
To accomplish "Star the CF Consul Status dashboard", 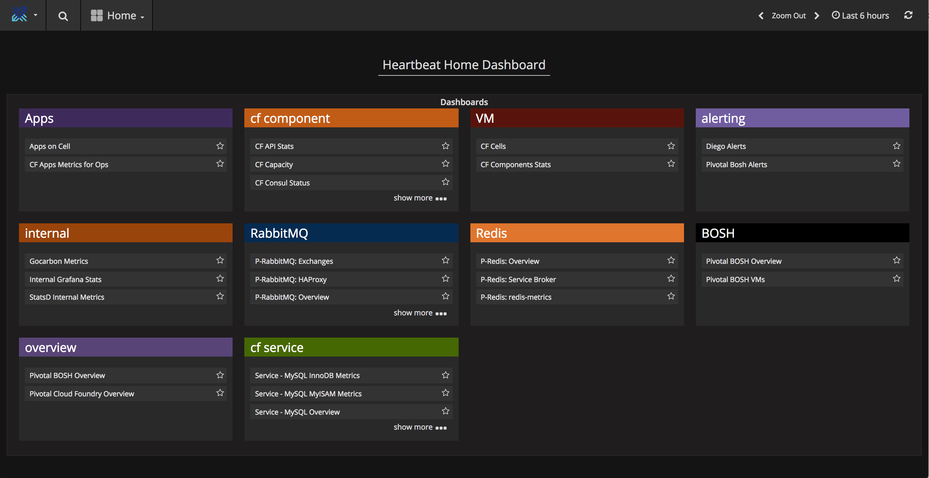I will coord(446,182).
